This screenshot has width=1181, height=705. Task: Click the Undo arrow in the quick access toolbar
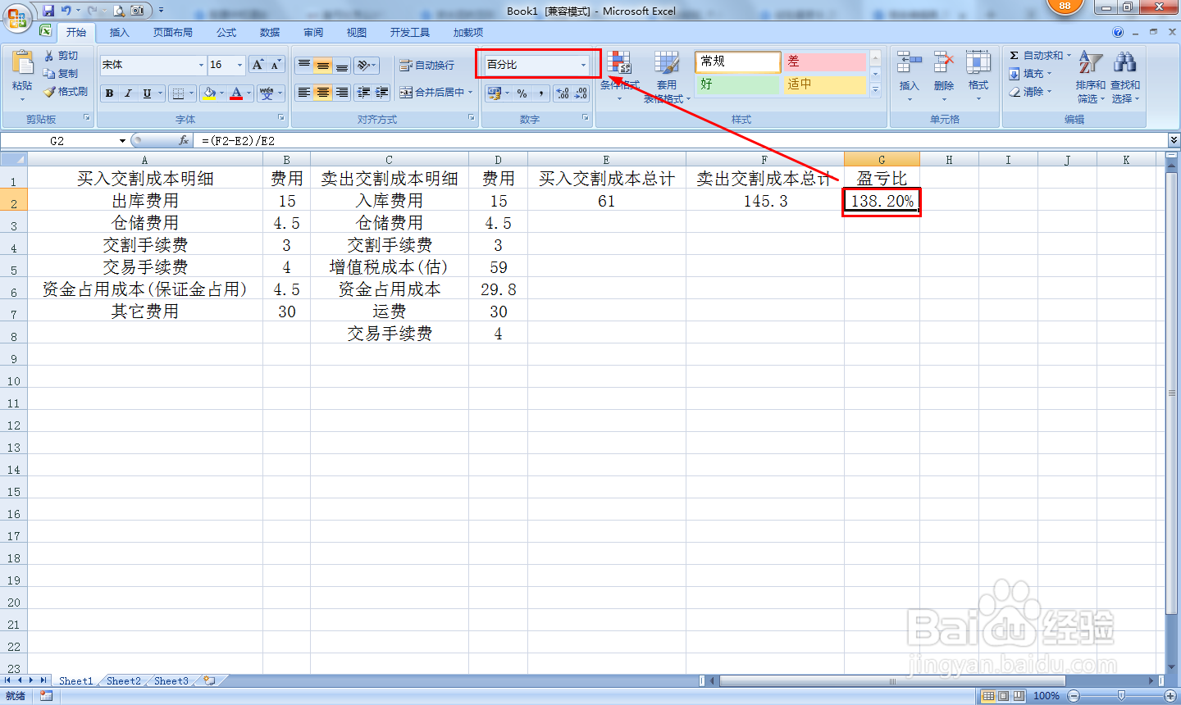pyautogui.click(x=66, y=11)
